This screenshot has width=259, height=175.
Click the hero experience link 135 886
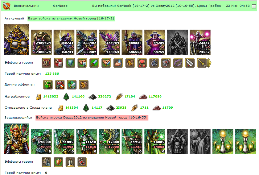52,73
